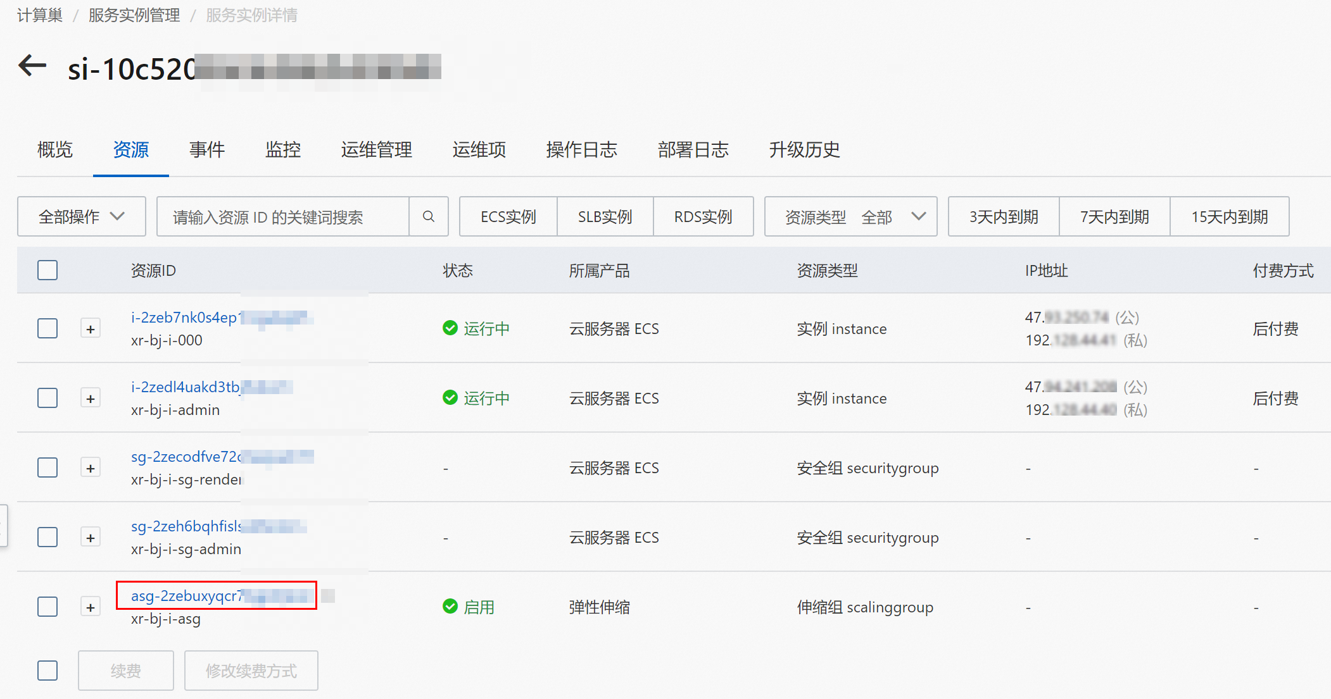1331x699 pixels.
Task: Expand the xr-bj-i-admin row details
Action: (91, 399)
